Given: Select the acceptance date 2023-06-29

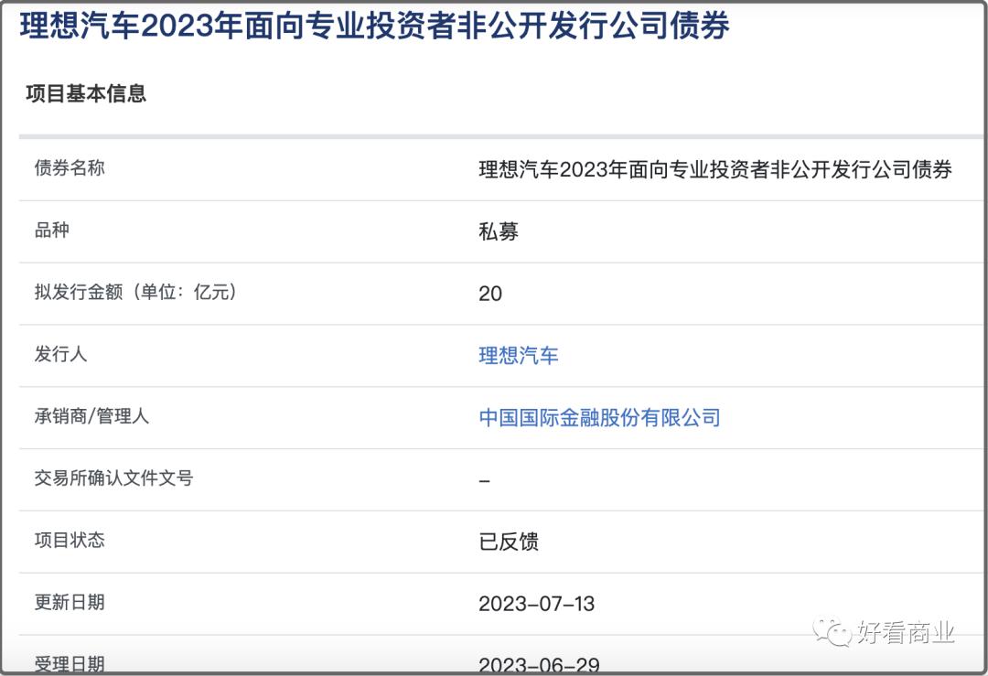Looking at the screenshot, I should [x=539, y=665].
